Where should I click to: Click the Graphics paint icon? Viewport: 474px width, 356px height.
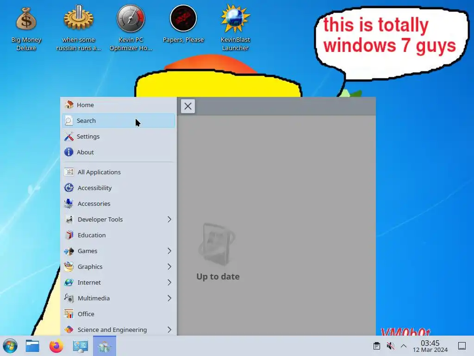[x=69, y=267]
